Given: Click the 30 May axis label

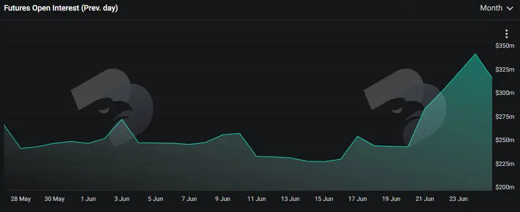Looking at the screenshot, I should tap(55, 199).
